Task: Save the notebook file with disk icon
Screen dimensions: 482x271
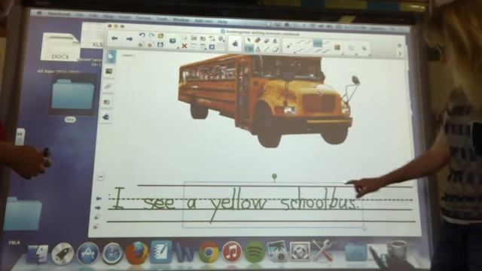Action: click(160, 45)
